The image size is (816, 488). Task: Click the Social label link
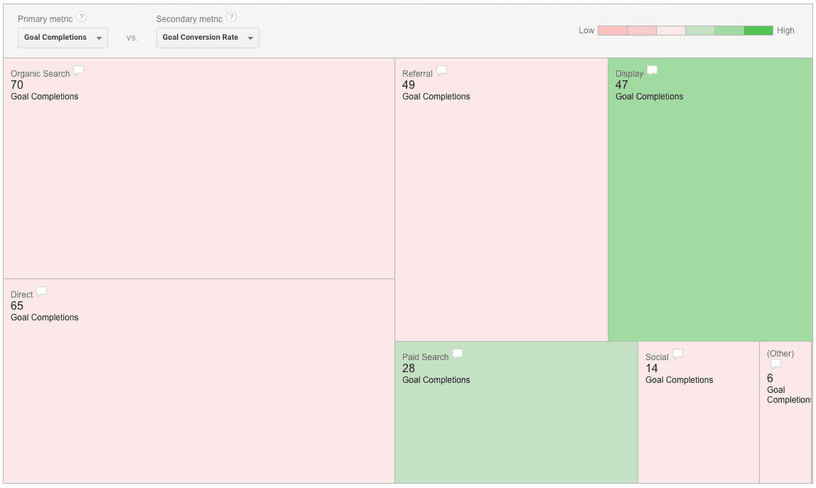pos(657,357)
